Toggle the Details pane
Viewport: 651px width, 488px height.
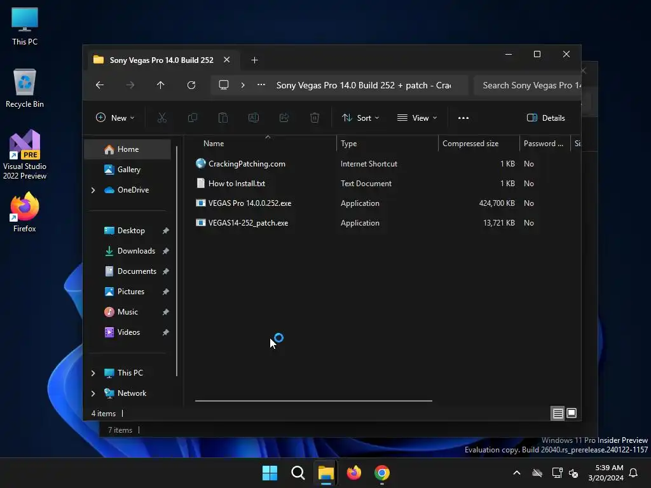[x=545, y=118]
